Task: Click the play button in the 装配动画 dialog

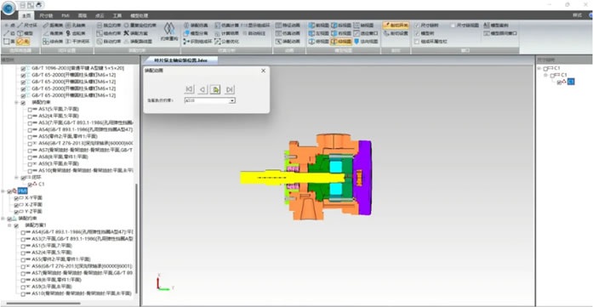Action: (x=215, y=89)
